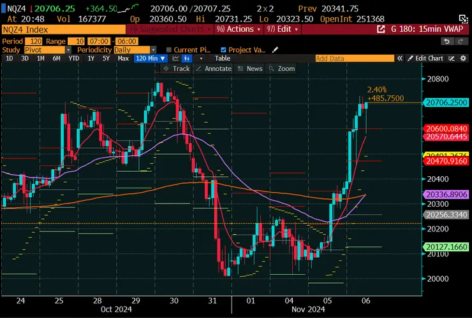Click the redo arrow icon
The image size is (472, 318).
461,41
